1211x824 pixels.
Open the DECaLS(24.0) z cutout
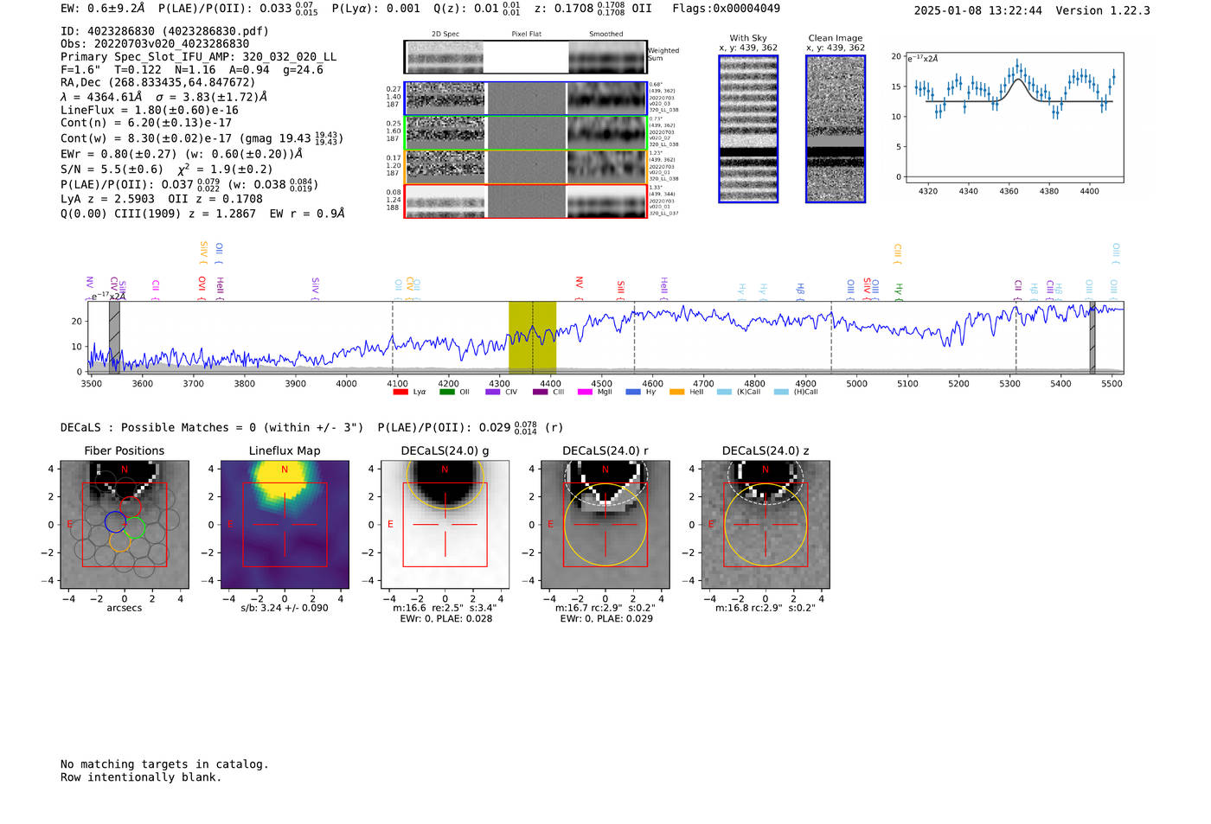pyautogui.click(x=765, y=524)
